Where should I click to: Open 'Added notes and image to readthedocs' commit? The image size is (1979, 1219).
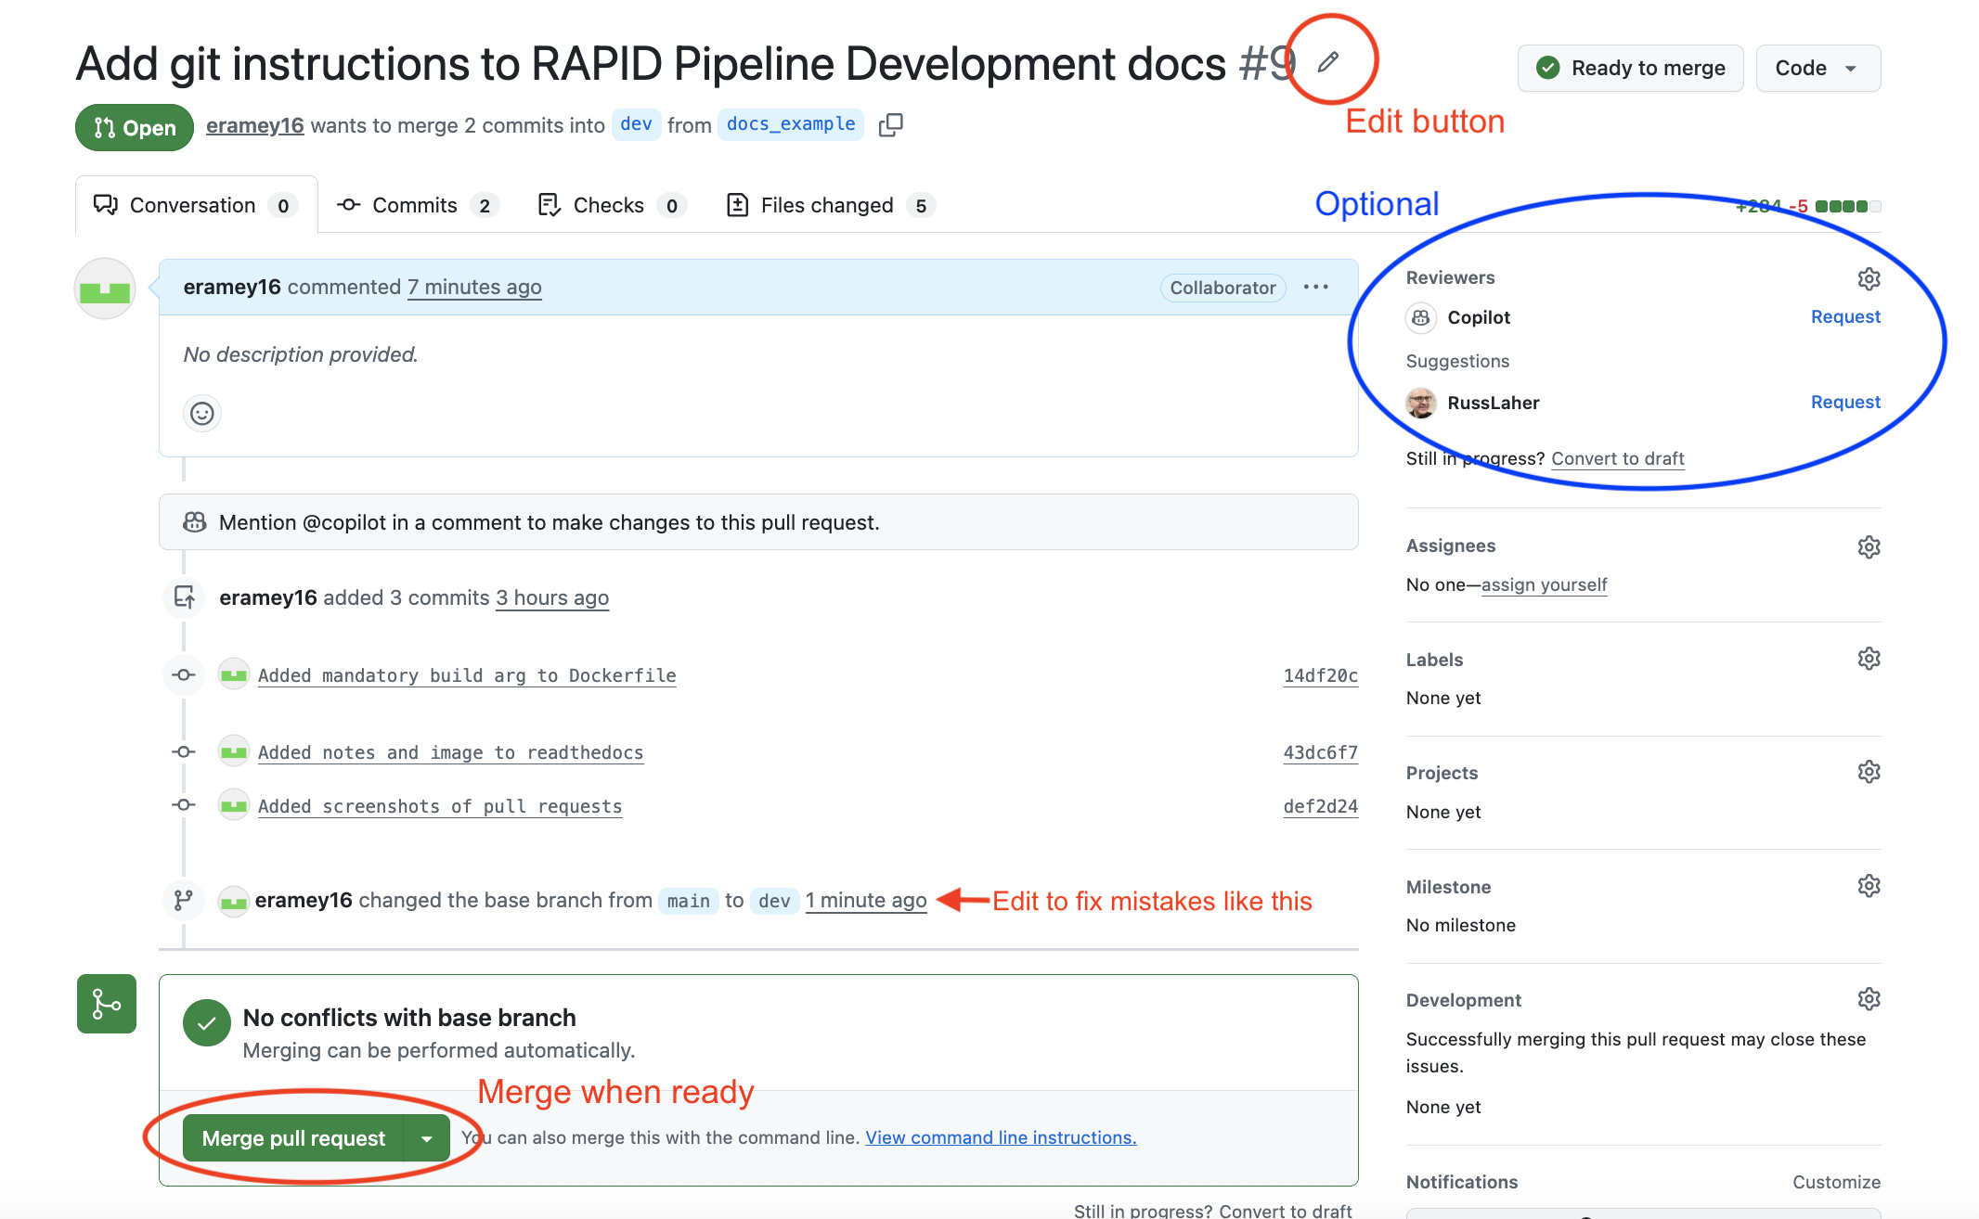(x=450, y=752)
